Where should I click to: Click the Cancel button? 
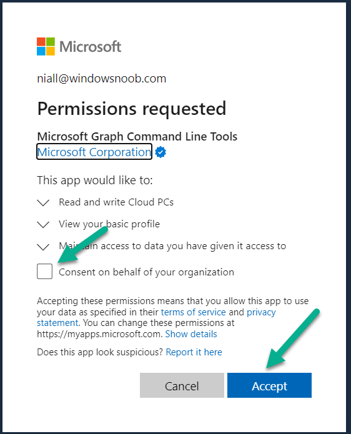[182, 385]
